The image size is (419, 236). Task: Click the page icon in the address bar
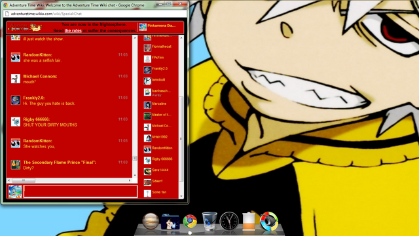tap(7, 14)
